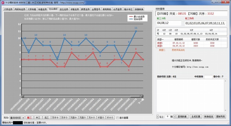Enable the 显示遗漏 checkbox
The width and height of the screenshot is (231, 126).
(118, 118)
